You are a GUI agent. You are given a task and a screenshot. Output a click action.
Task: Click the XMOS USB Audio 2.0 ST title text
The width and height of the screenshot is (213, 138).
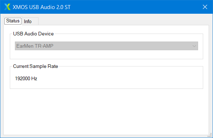pyautogui.click(x=41, y=7)
